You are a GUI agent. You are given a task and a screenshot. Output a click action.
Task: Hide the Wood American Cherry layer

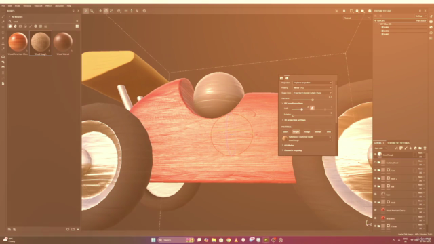point(375,210)
